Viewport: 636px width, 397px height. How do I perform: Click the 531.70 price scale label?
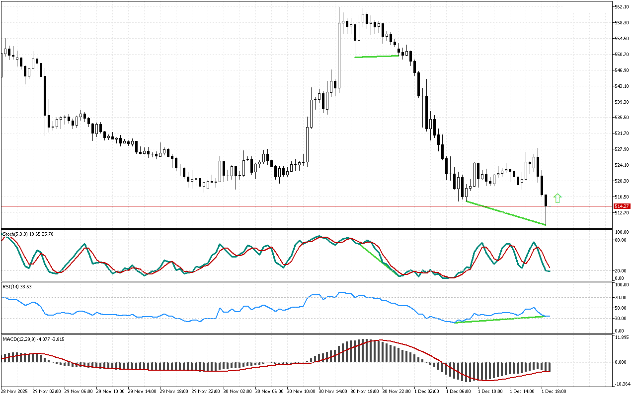click(x=622, y=133)
